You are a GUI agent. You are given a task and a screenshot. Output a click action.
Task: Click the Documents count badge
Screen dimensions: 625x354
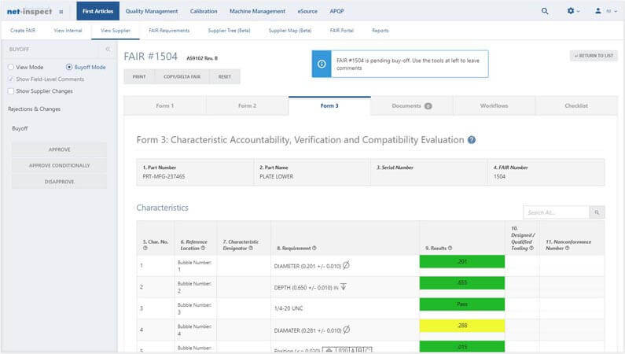[x=428, y=106]
